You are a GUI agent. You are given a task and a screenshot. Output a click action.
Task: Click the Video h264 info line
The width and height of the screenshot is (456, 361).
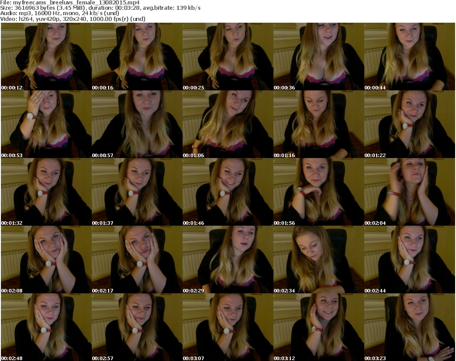click(73, 19)
